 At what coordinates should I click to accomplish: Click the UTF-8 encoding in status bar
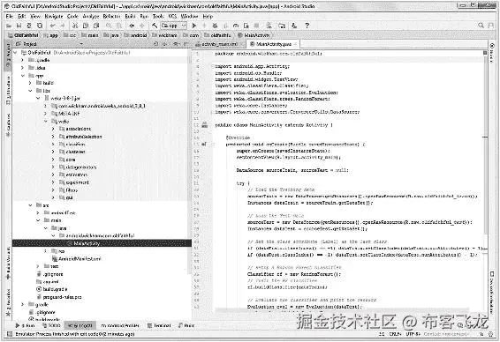tap(413, 334)
